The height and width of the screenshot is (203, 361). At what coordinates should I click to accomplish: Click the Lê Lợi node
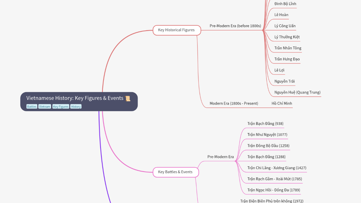279,70
